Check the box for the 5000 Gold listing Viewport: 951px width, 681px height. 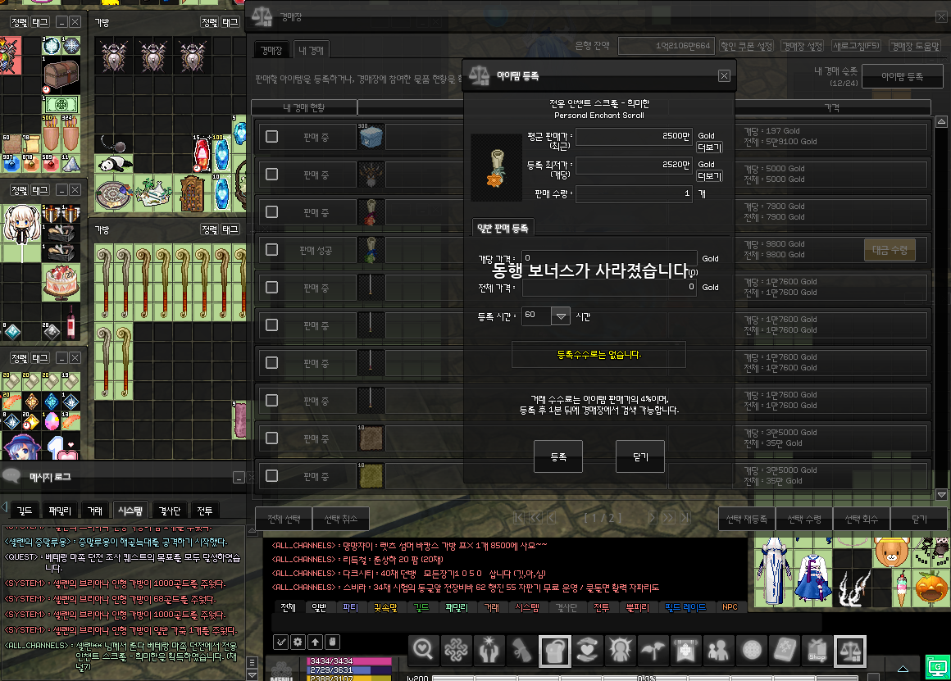[271, 174]
